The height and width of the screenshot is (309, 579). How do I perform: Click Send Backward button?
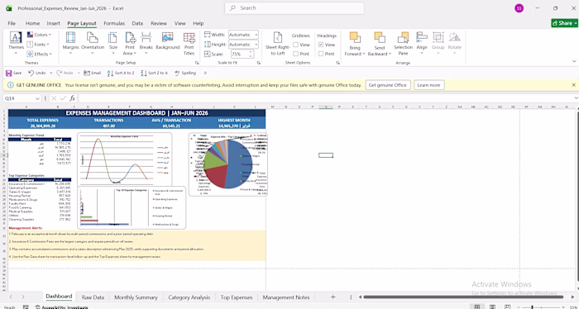pyautogui.click(x=379, y=44)
